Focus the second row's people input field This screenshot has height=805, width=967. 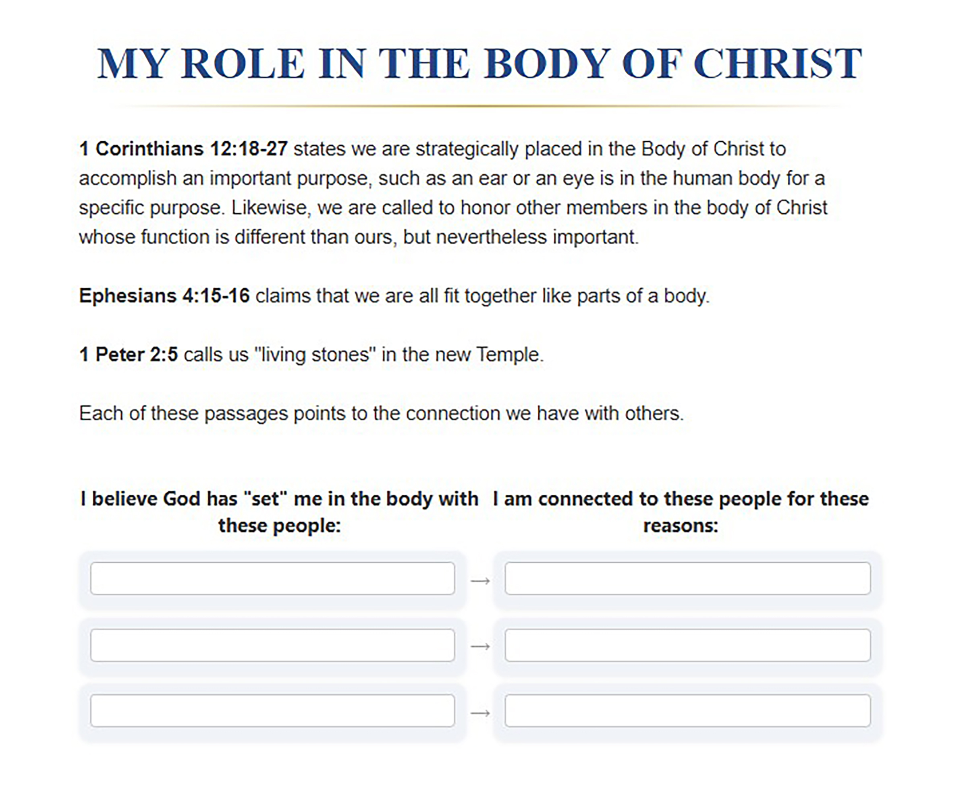(273, 645)
